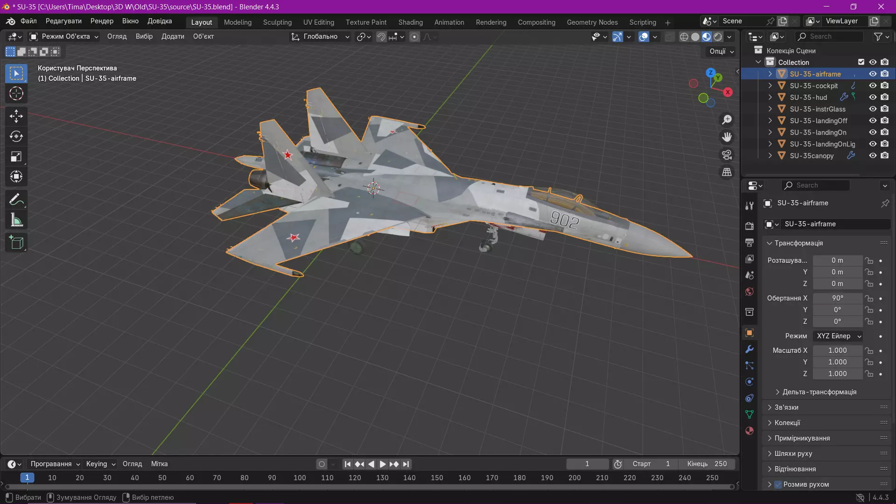Expand SU-35-landingOn tree item
The height and width of the screenshot is (504, 896).
pos(770,133)
